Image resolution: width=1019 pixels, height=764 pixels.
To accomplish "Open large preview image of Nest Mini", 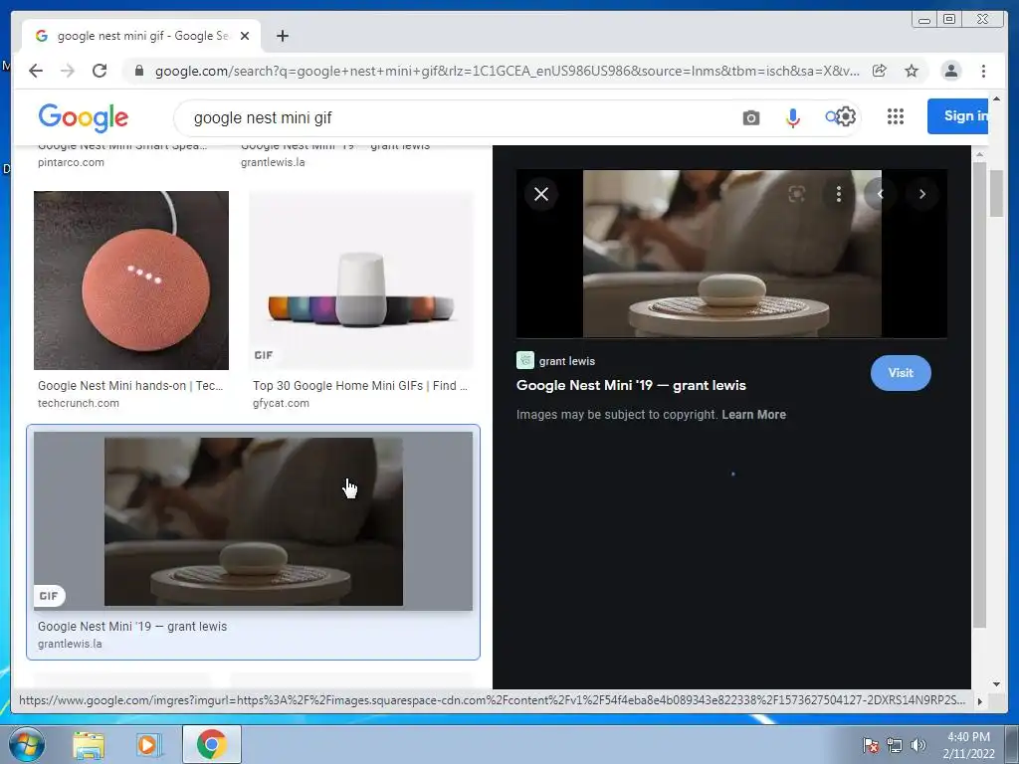I will [731, 254].
